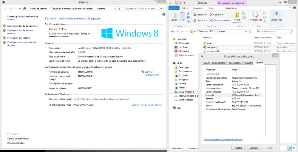Click quick access Properties icon in title bar
The image size is (298, 152).
[177, 3]
